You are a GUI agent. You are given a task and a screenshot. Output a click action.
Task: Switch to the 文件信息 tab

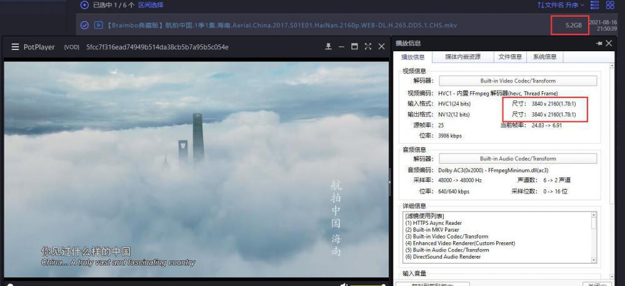click(510, 57)
